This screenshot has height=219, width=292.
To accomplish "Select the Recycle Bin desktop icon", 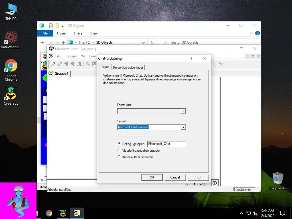I will click(x=278, y=181).
